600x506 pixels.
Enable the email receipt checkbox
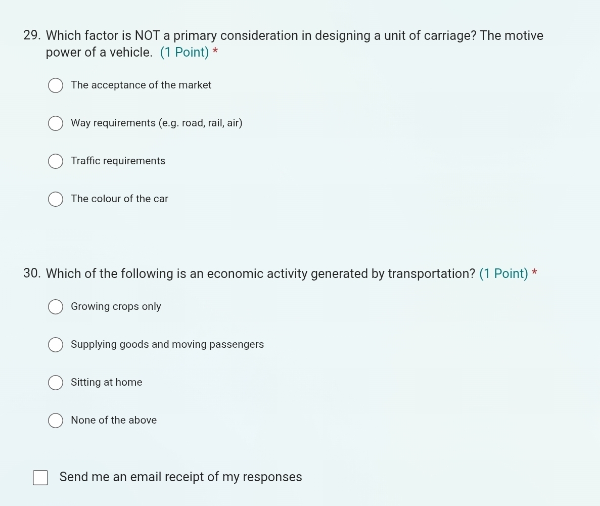click(40, 478)
